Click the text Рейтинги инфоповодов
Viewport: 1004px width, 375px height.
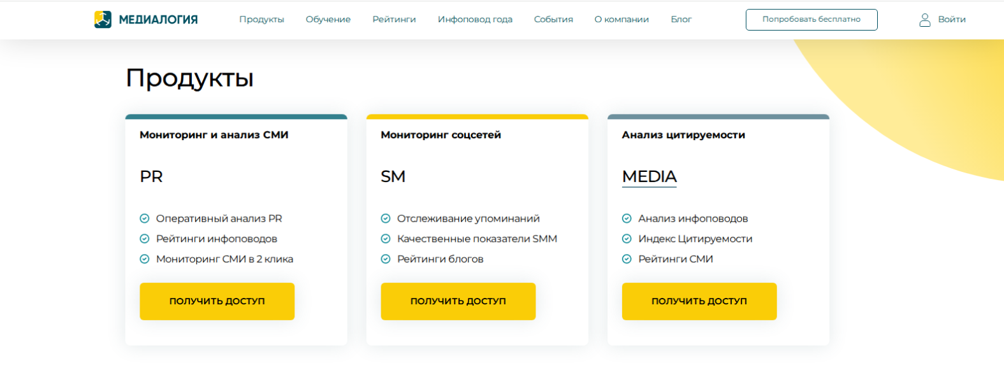[x=216, y=239]
